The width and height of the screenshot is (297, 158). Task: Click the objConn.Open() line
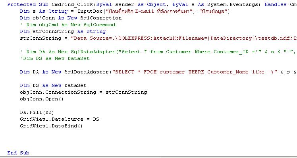click(x=42, y=99)
